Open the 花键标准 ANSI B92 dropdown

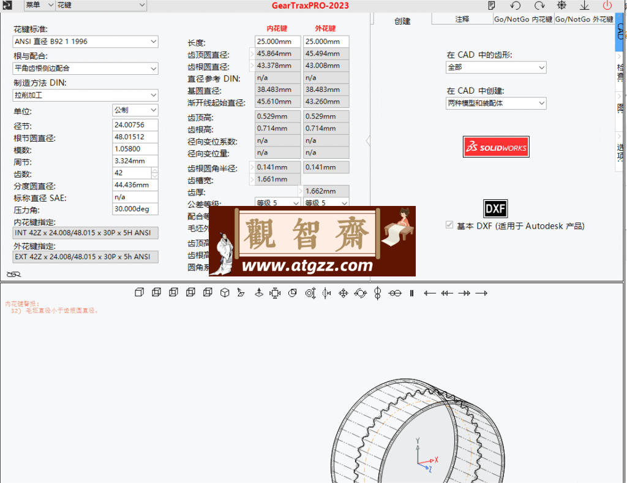tap(85, 42)
